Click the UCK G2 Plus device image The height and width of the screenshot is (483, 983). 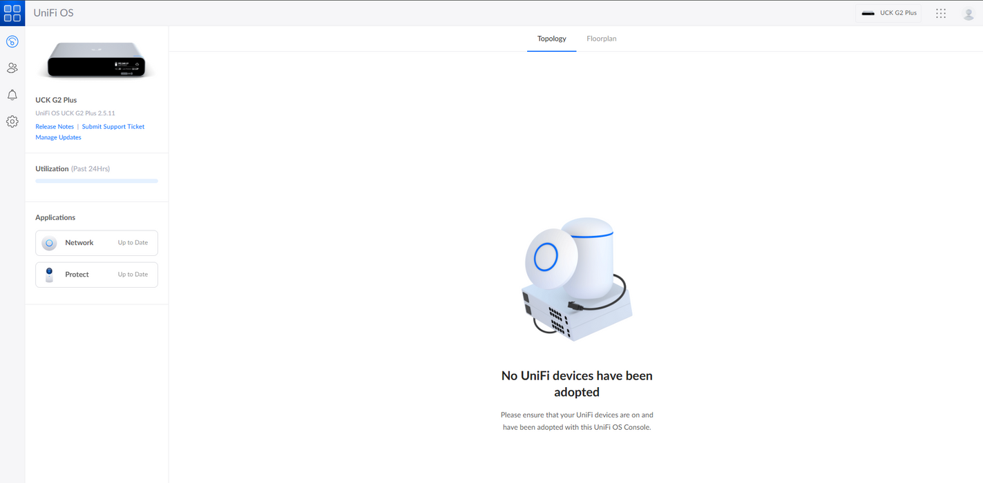pos(97,60)
